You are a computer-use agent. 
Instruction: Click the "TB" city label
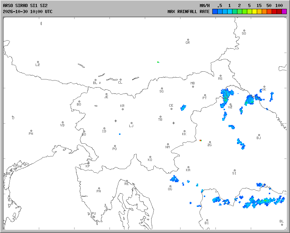[160, 120]
